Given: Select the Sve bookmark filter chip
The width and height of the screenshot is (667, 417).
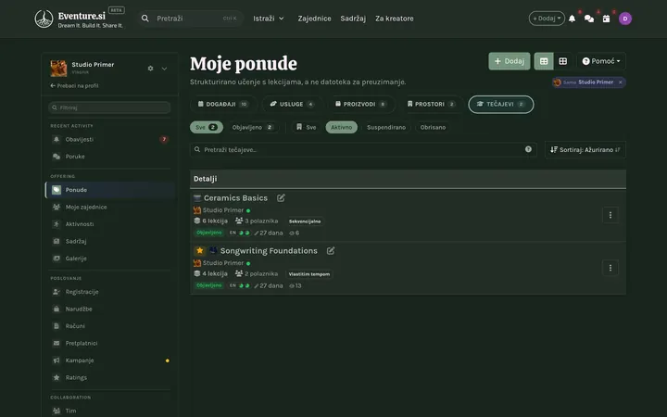Looking at the screenshot, I should click(307, 127).
